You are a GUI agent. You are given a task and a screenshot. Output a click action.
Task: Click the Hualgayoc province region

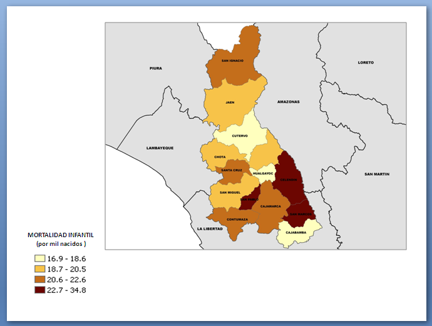coord(263,173)
